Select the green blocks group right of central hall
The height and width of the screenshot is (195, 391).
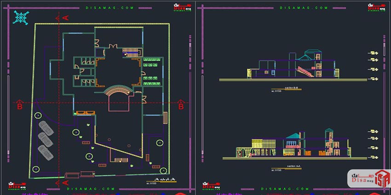[151, 72]
